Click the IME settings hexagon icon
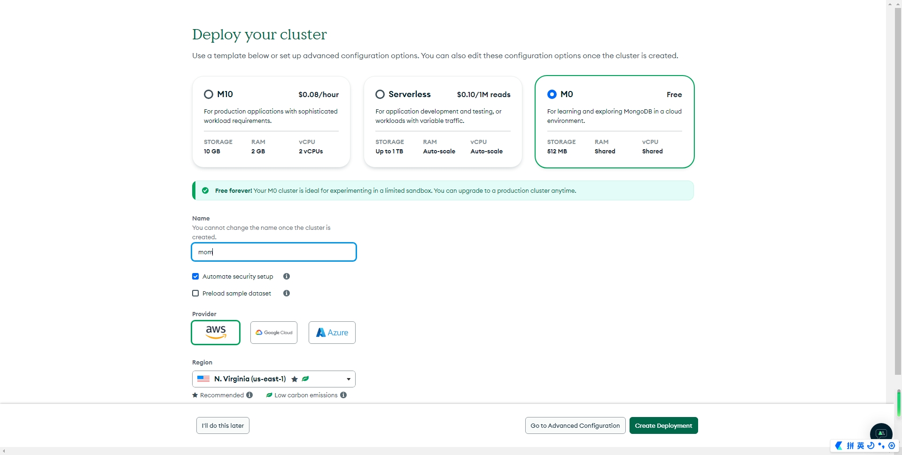This screenshot has width=902, height=455. coord(892,446)
